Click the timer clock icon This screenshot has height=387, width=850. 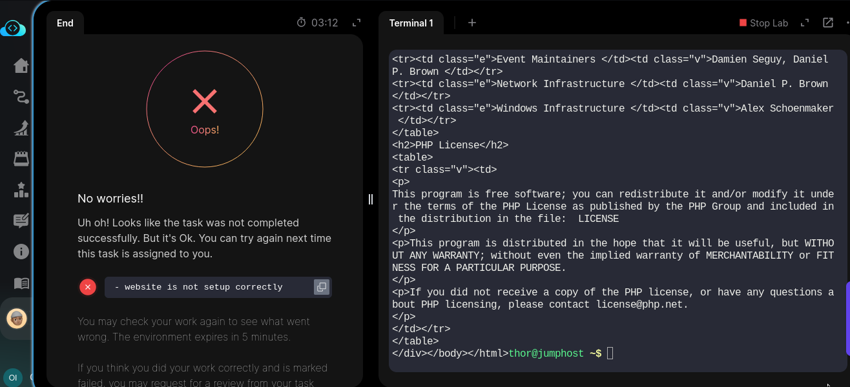coord(301,23)
